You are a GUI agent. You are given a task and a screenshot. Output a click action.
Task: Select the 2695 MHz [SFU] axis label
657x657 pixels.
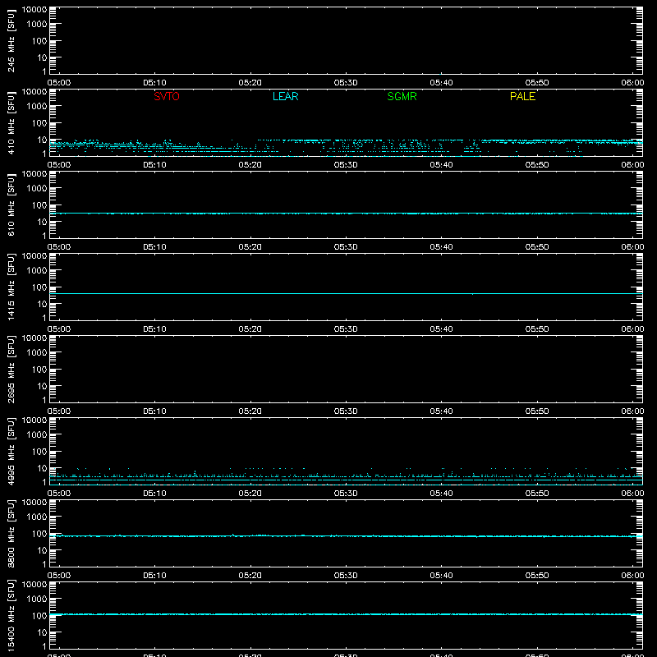click(x=11, y=369)
